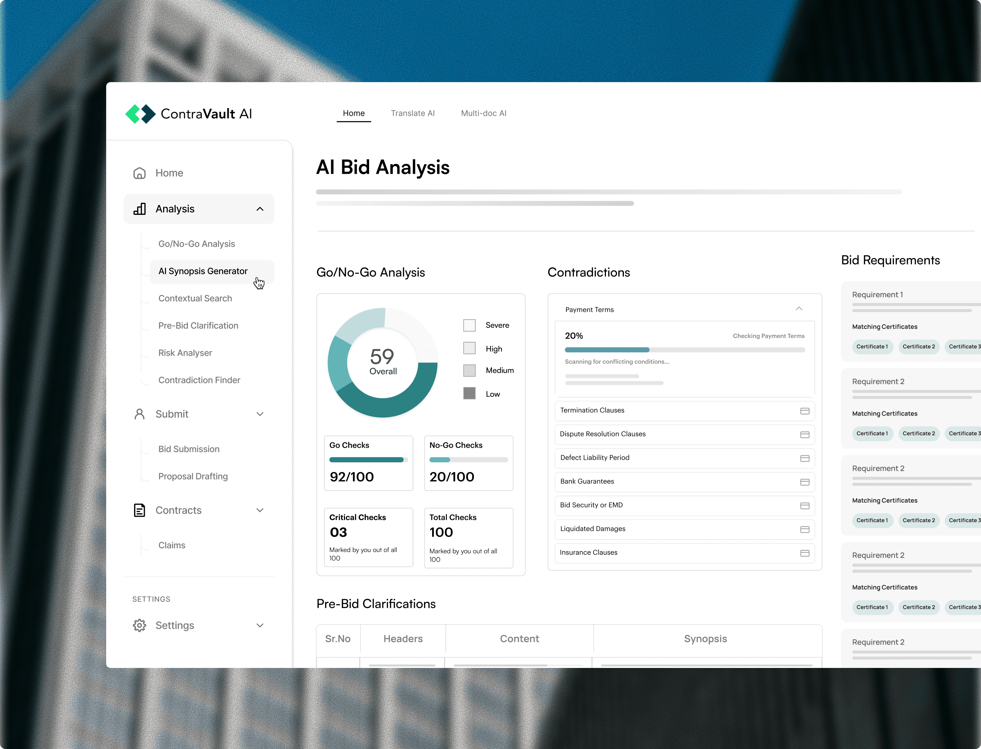
Task: Click the Content column header
Action: coord(519,639)
